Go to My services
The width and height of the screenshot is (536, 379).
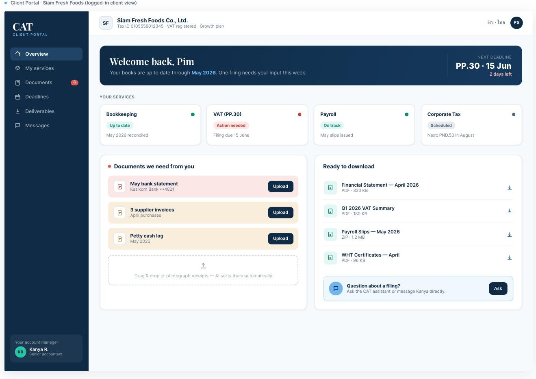(x=46, y=68)
